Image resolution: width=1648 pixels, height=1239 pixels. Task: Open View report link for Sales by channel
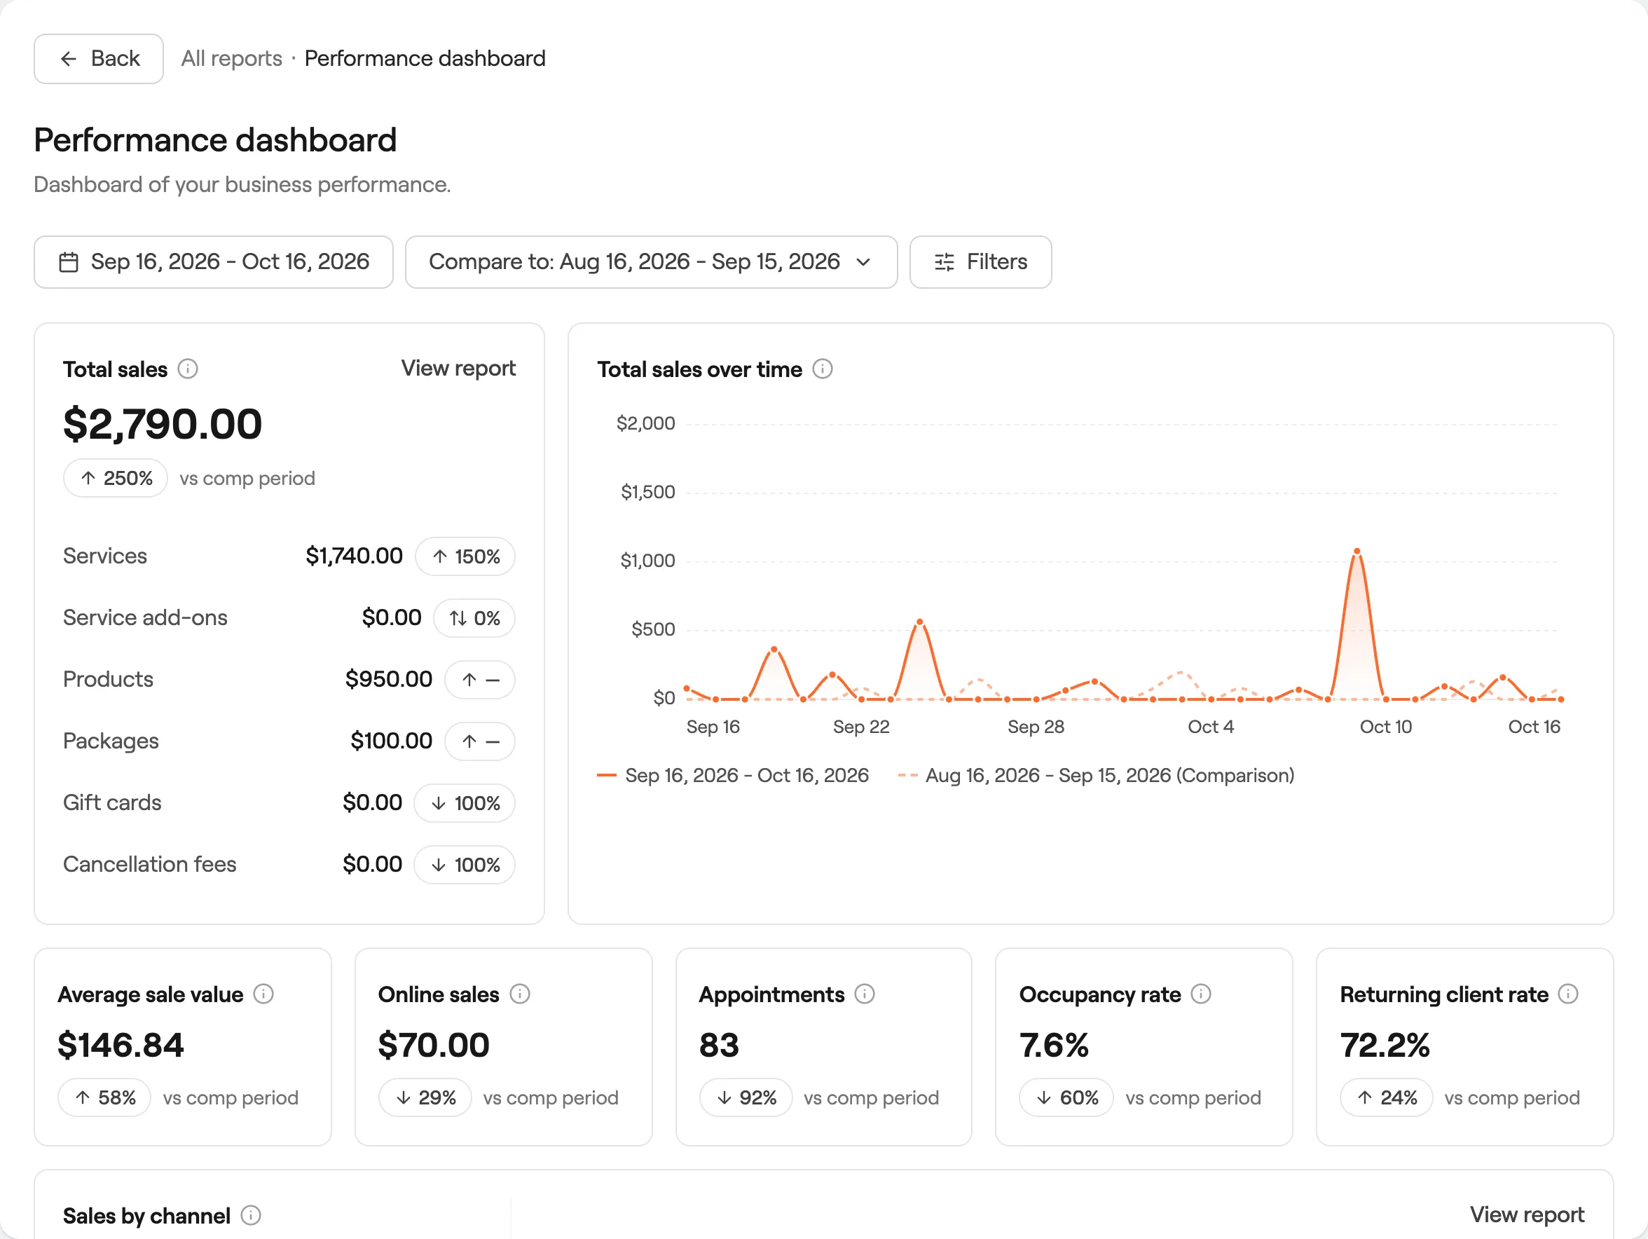pyautogui.click(x=1527, y=1214)
